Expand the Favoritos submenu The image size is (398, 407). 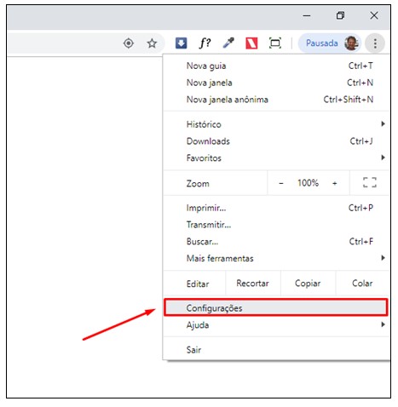[x=276, y=158]
